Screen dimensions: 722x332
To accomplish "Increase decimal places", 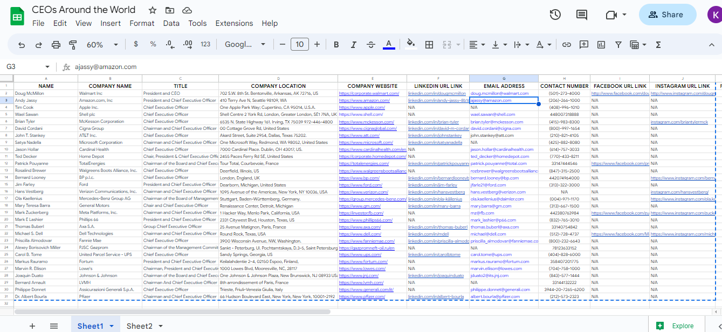I will (188, 44).
